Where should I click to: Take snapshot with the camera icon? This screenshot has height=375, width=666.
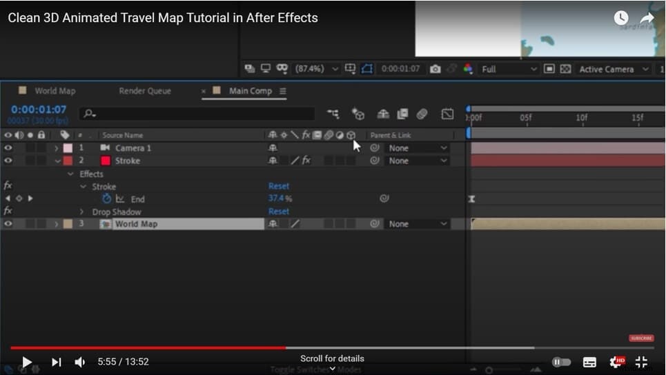click(x=435, y=69)
